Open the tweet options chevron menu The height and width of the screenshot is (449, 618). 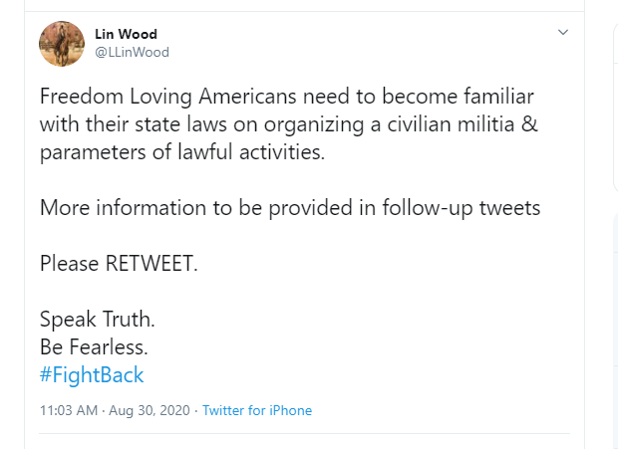click(x=563, y=33)
